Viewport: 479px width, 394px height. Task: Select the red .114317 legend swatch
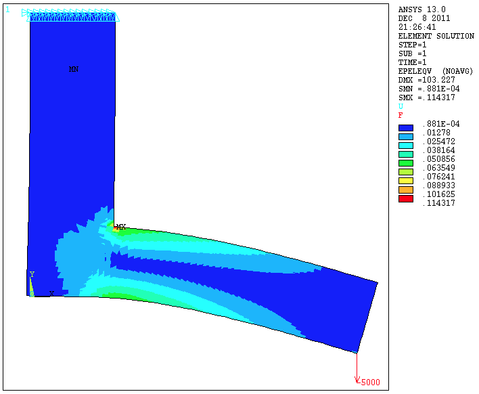406,199
